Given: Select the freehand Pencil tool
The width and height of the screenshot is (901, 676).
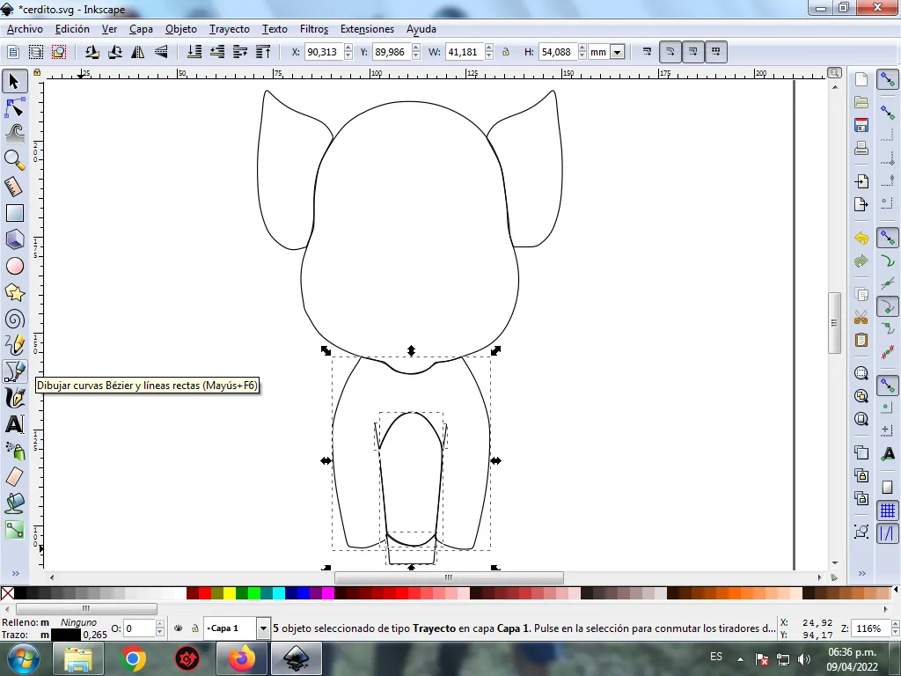Looking at the screenshot, I should coord(14,345).
